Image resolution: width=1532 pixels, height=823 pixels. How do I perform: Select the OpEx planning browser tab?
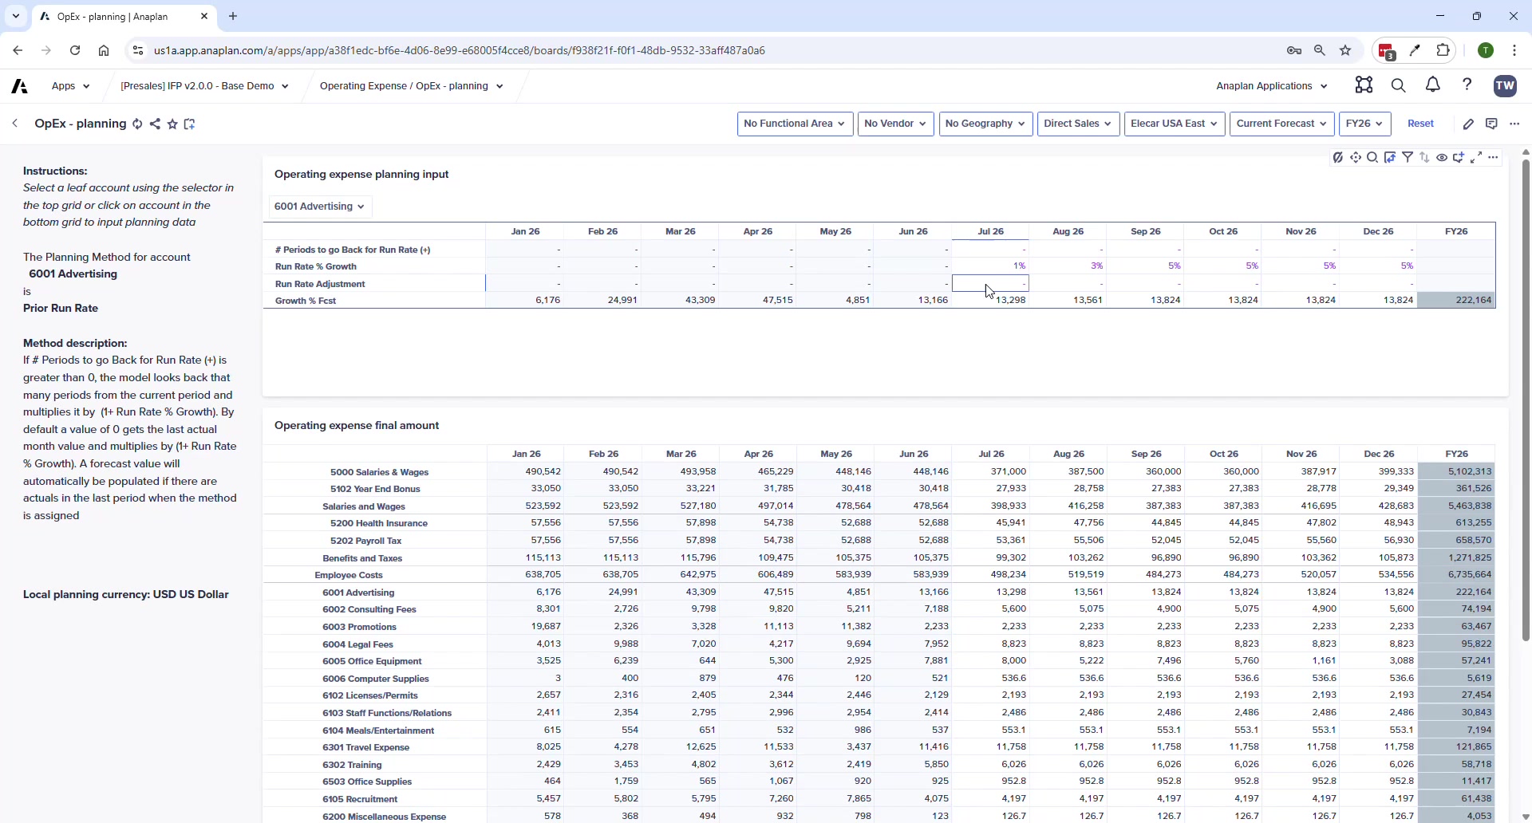pyautogui.click(x=112, y=16)
